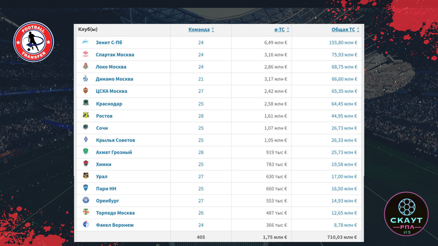
Task: Open the Зенит С-Пб club link
Action: (109, 42)
